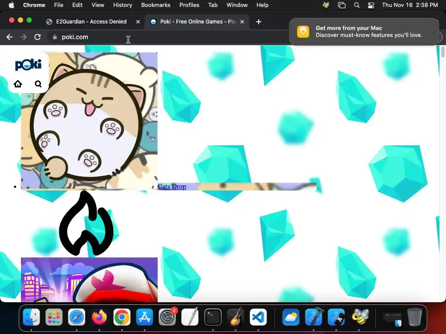The height and width of the screenshot is (334, 446).
Task: Launch Xcode from the dock
Action: [314, 317]
